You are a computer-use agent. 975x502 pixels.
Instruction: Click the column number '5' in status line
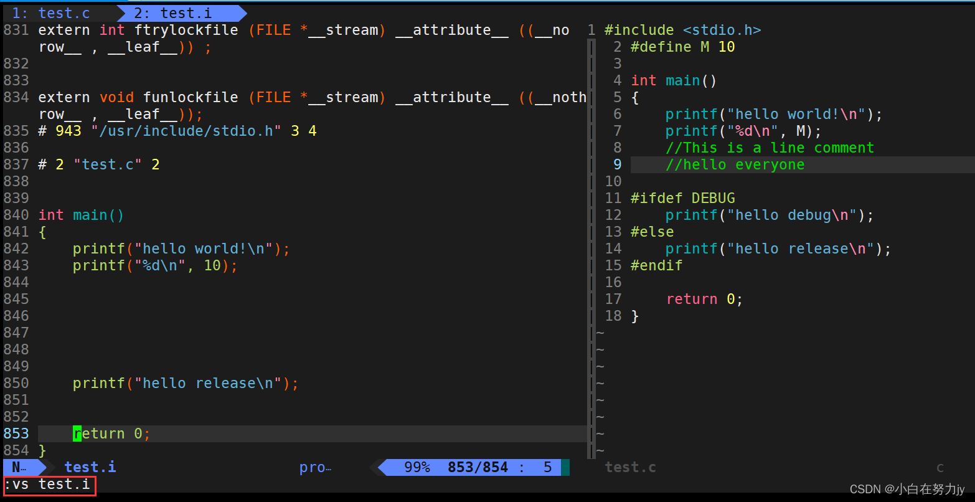point(547,467)
